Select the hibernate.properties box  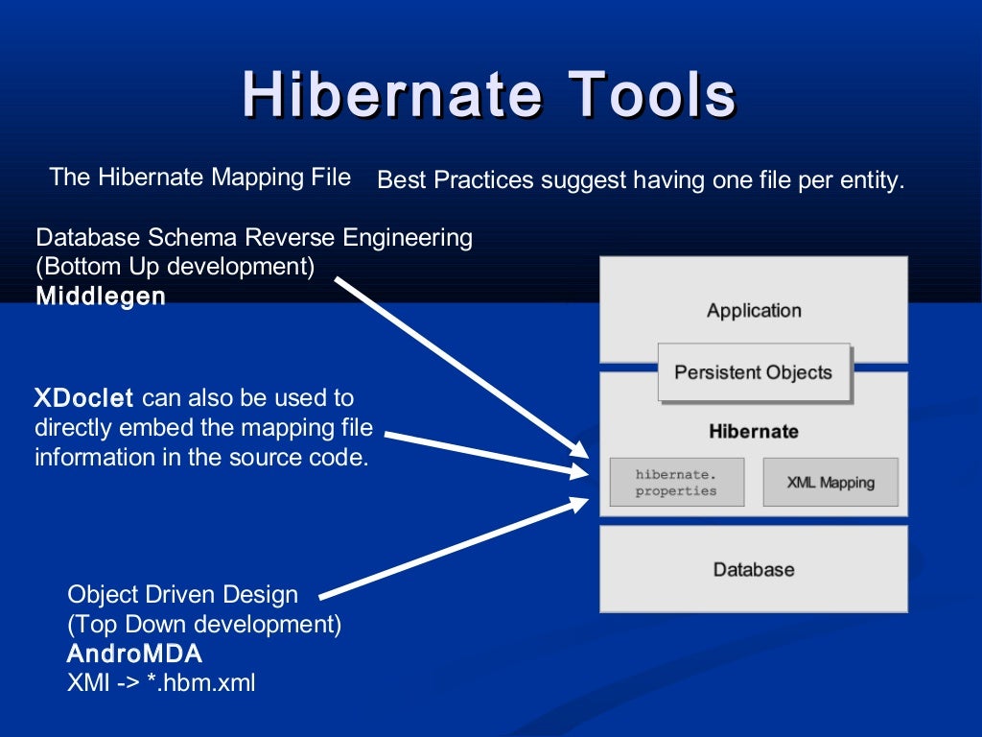(x=677, y=482)
